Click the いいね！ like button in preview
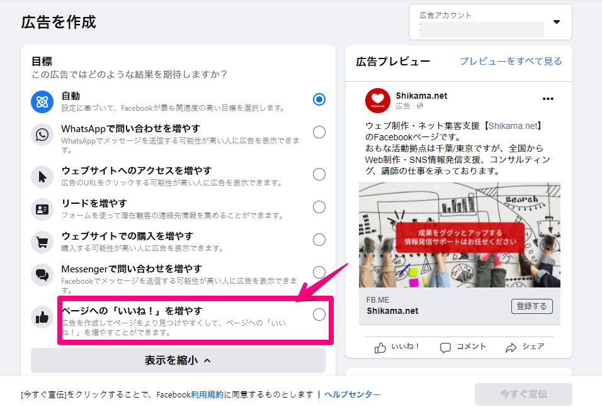Image resolution: width=602 pixels, height=407 pixels. click(397, 347)
